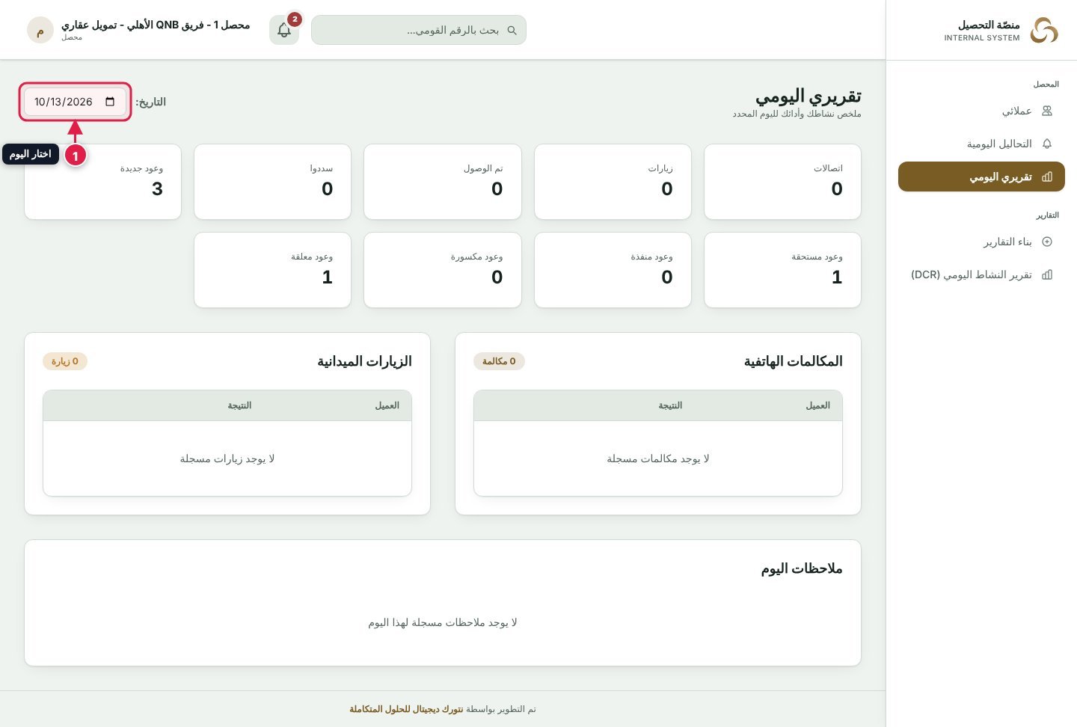Viewport: 1077px width, 727px height.
Task: Open عملائي in the sidebar
Action: tap(981, 111)
